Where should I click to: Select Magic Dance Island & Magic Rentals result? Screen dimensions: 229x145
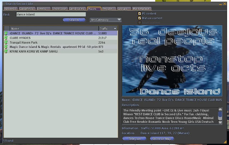point(61,47)
